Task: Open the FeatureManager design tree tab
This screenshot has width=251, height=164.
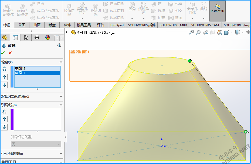Action: 5,38
